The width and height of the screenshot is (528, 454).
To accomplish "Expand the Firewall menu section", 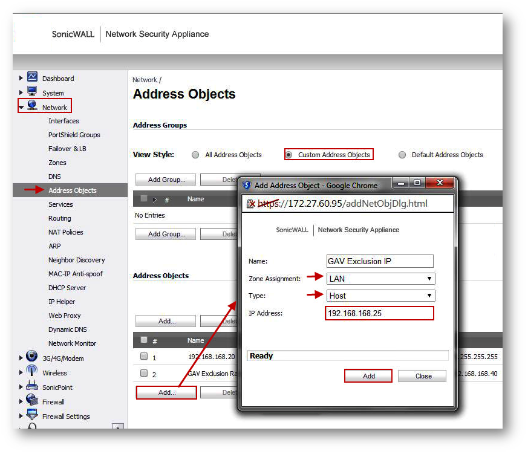I will click(x=21, y=401).
